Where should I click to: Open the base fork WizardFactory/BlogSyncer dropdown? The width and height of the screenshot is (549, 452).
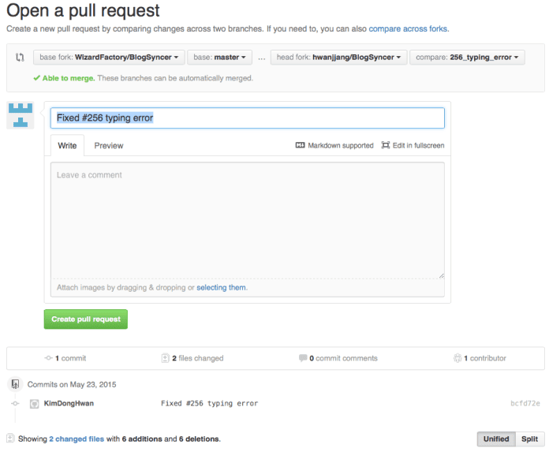click(x=109, y=58)
